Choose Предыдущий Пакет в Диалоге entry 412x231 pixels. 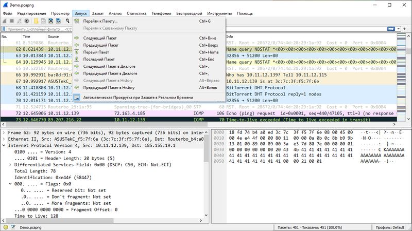click(149, 73)
